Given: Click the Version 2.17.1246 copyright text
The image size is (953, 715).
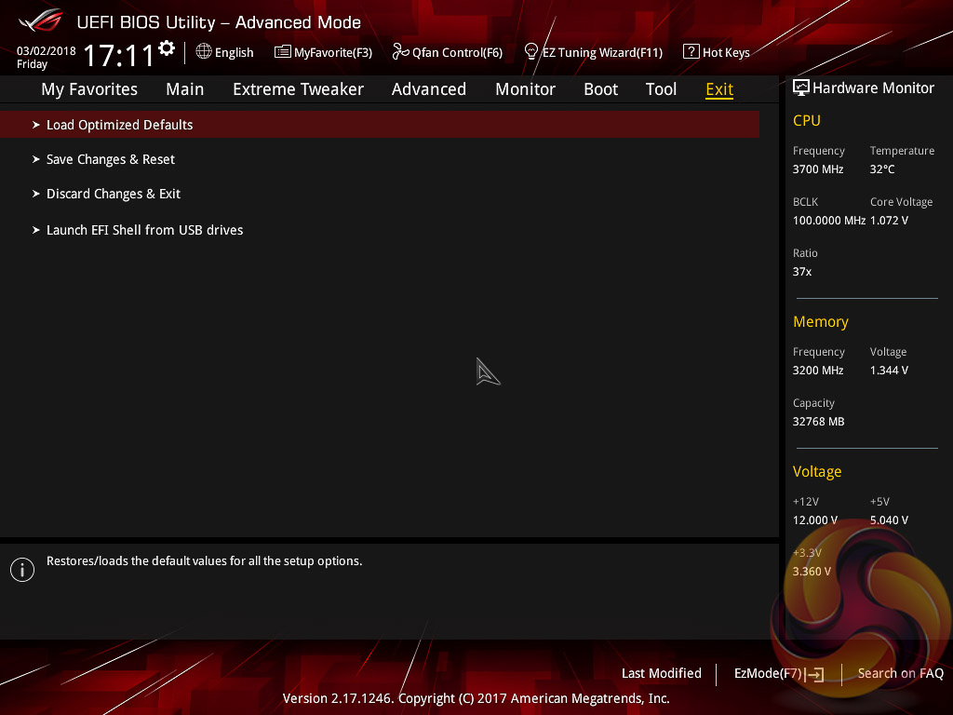Looking at the screenshot, I should 476,698.
